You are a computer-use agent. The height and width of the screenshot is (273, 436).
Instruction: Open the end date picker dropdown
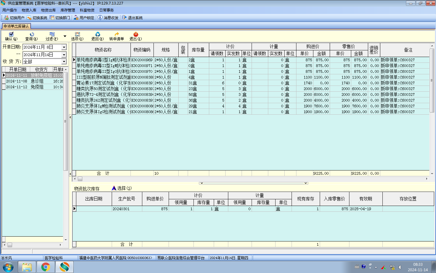[64, 55]
